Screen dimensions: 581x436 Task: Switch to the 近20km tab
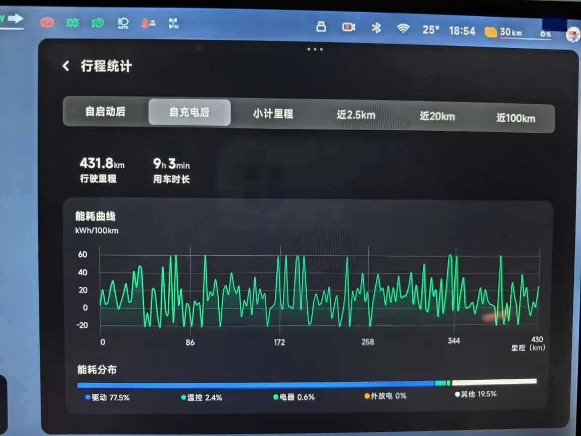(437, 117)
